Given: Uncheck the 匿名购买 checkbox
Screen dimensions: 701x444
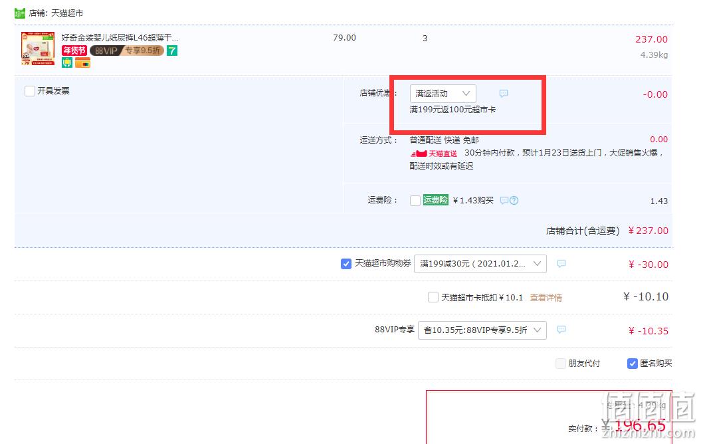Looking at the screenshot, I should tap(632, 364).
